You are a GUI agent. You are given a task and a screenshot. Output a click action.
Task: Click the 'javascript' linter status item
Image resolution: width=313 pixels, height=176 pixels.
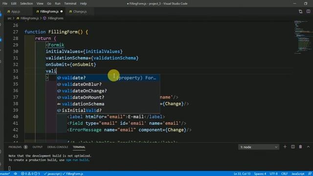(x=52, y=174)
